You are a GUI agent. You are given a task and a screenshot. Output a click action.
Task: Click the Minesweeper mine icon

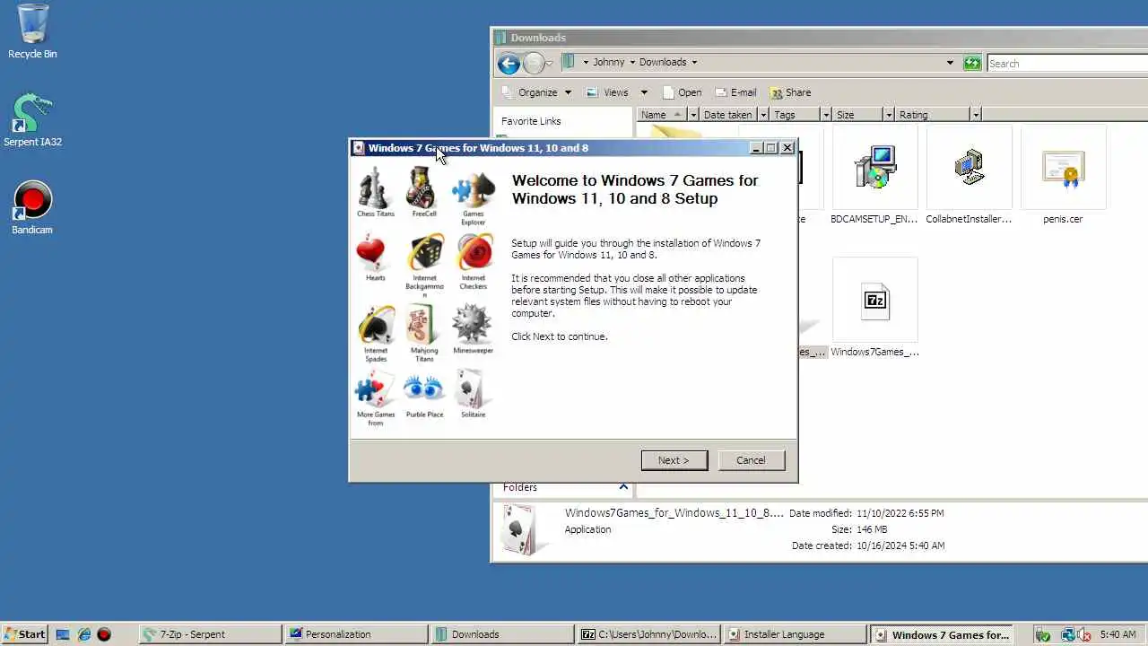click(472, 324)
